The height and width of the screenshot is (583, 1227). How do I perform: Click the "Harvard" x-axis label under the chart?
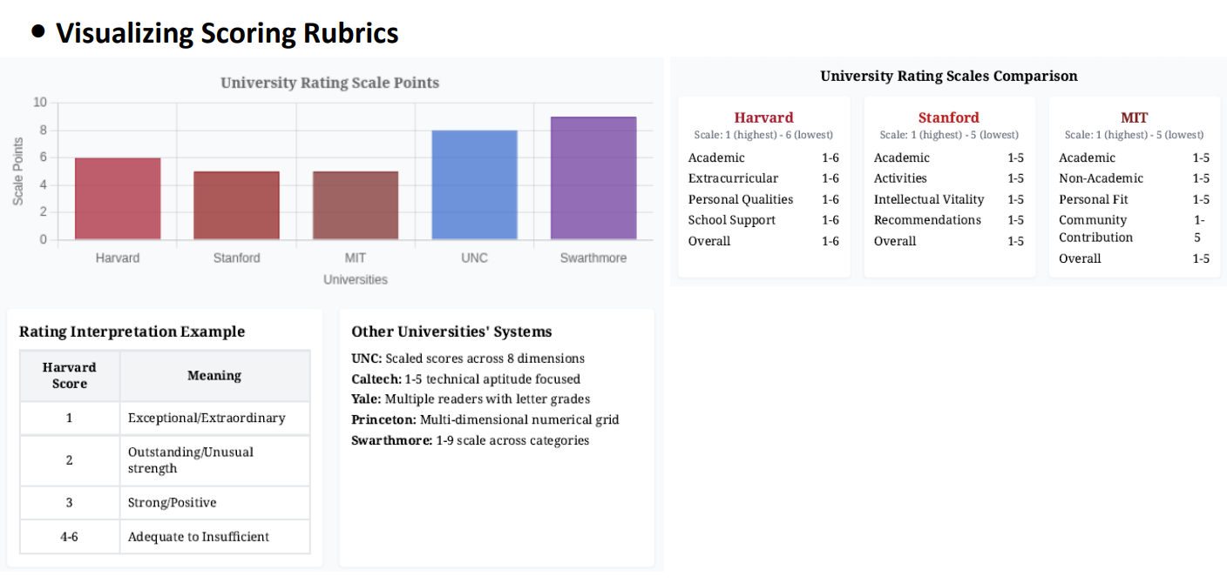pyautogui.click(x=118, y=258)
